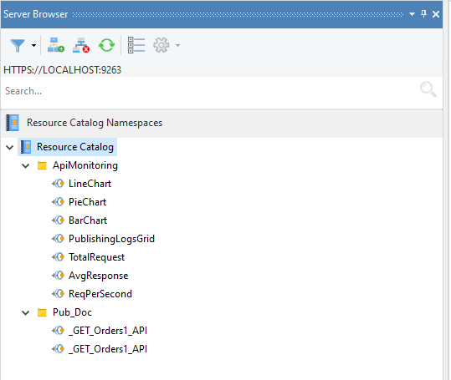The height and width of the screenshot is (380, 451).
Task: Select the PublishingLogsGrid item
Action: (x=111, y=239)
